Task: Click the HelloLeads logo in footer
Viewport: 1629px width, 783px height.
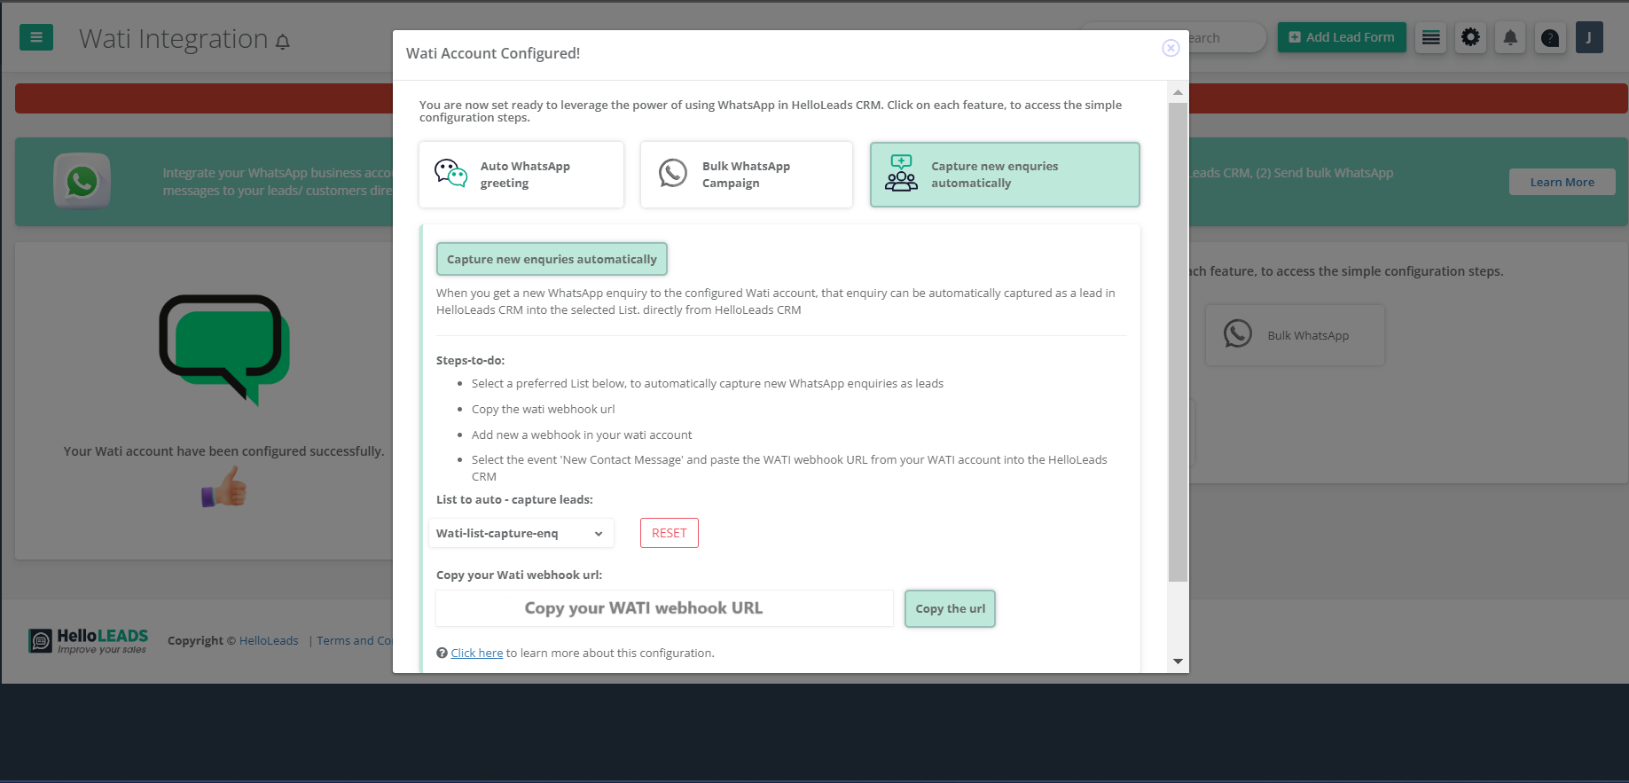Action: point(89,640)
